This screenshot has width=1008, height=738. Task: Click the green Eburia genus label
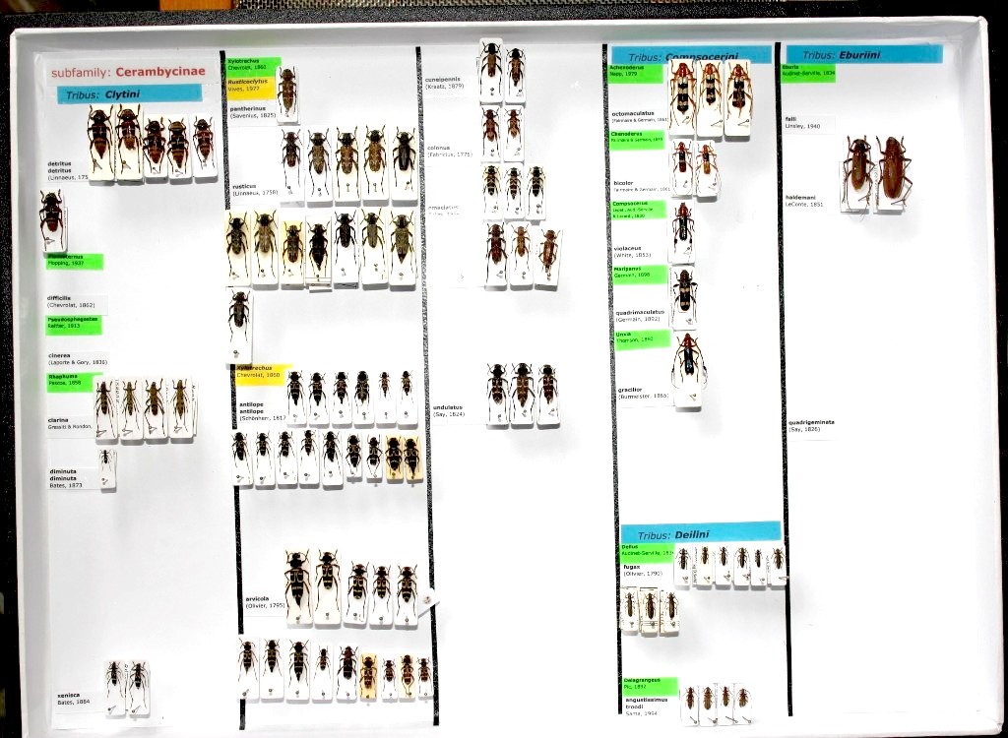click(x=808, y=72)
